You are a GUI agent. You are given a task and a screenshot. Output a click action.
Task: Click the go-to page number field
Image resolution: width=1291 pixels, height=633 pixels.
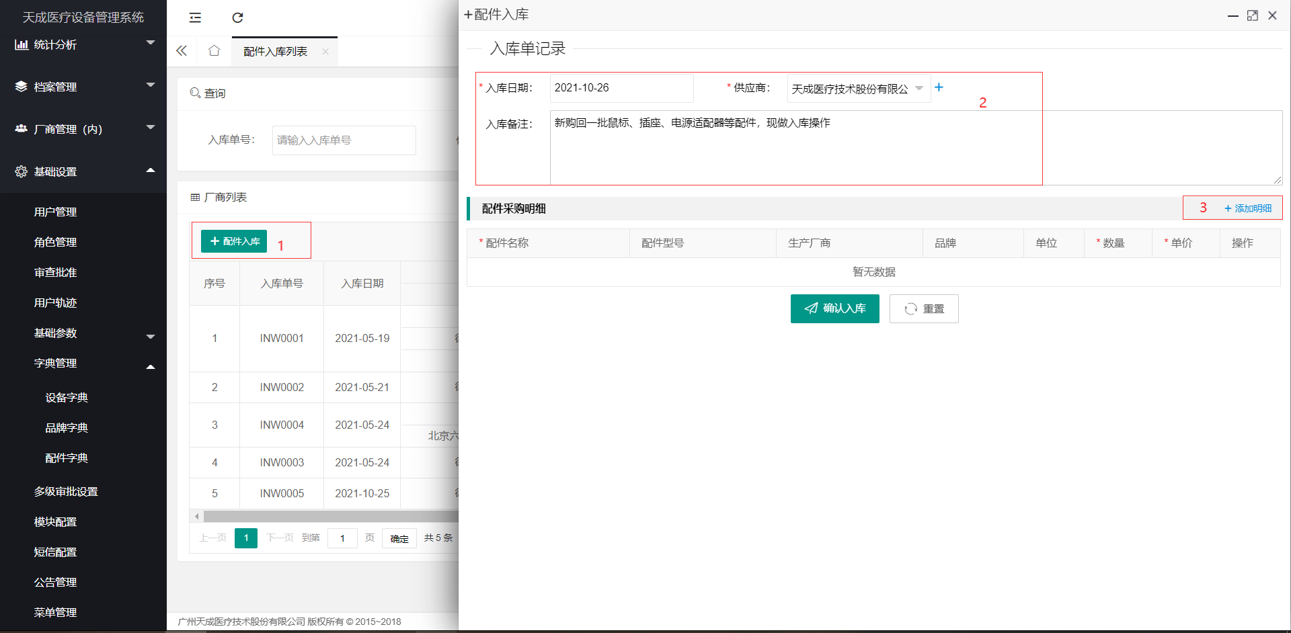click(x=342, y=538)
